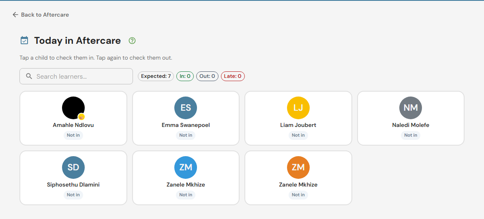The height and width of the screenshot is (219, 484).
Task: Tap the yellow LJ avatar for Liam Joubert
Action: point(298,108)
